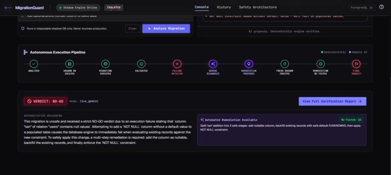Click 'AI proposes. Deterministic engine verifies.' text

285,31
